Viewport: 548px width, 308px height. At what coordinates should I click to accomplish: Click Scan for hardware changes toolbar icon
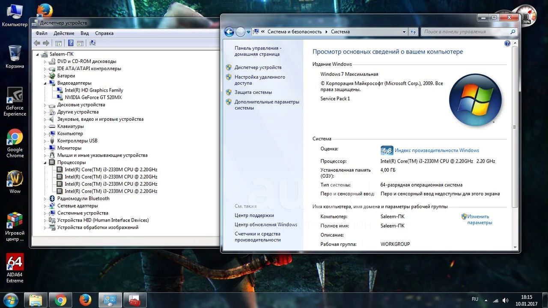(x=93, y=43)
